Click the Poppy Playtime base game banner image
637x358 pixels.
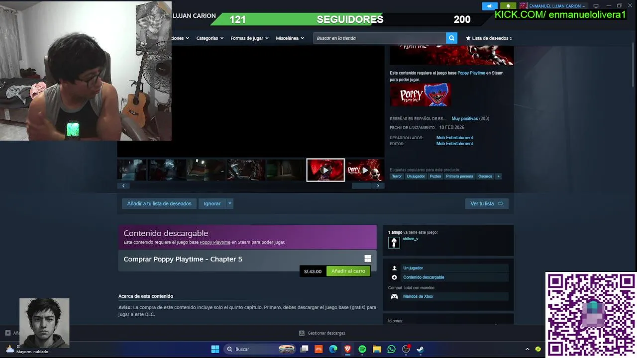421,95
